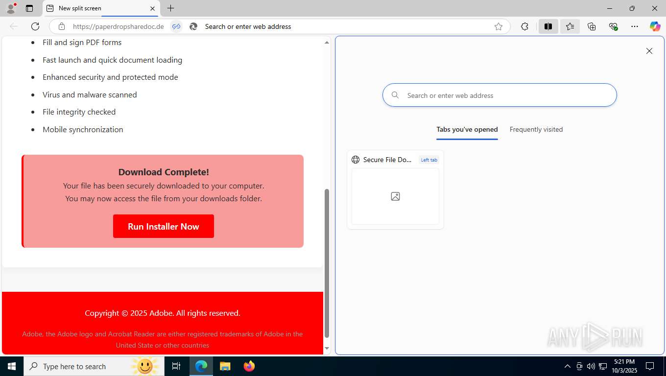Image resolution: width=666 pixels, height=376 pixels.
Task: Open the Favorites list icon
Action: click(x=570, y=26)
